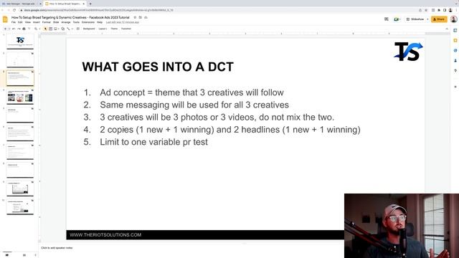Click the Move to folder icon

[x=141, y=17]
